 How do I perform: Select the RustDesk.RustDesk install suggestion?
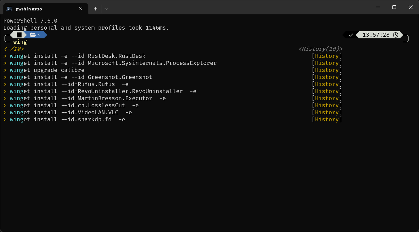coord(78,56)
